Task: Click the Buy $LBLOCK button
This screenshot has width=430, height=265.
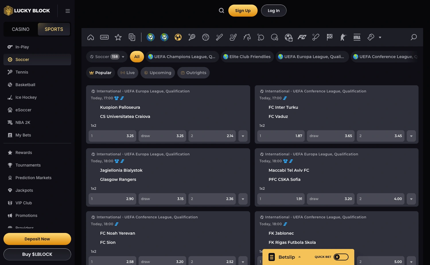Action: pos(37,254)
